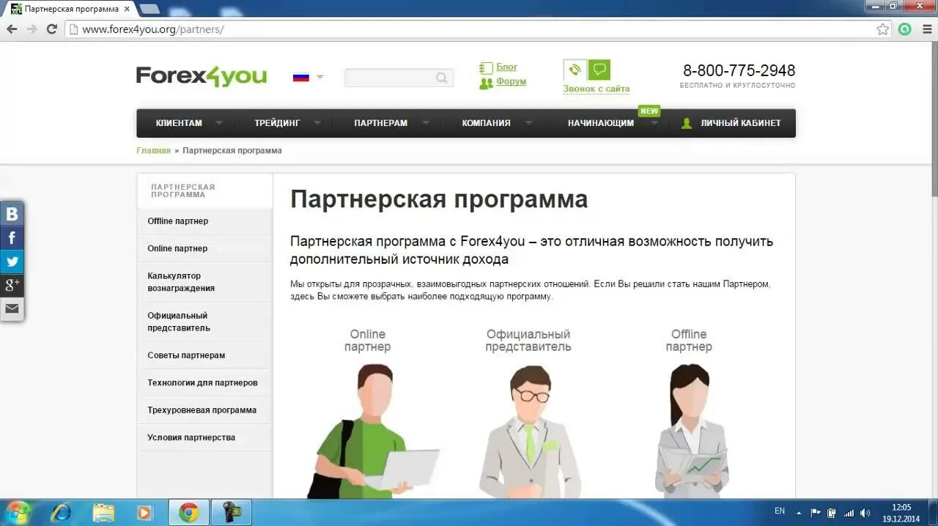Open ЛИЧНЫЙ КАБИНЕТ login
938x526 pixels.
coord(740,123)
